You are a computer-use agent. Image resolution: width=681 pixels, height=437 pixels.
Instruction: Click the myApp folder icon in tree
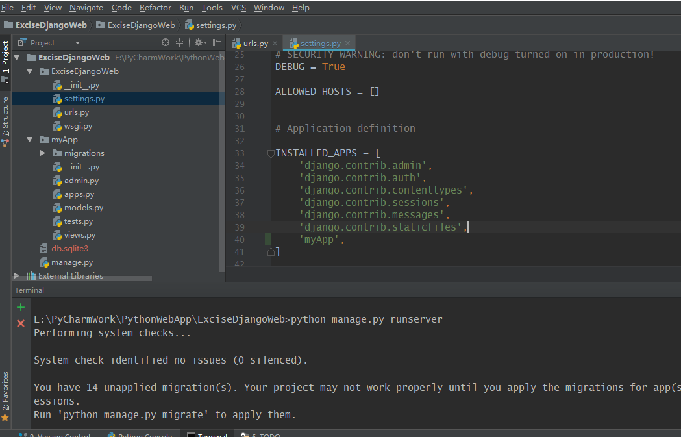click(x=44, y=140)
